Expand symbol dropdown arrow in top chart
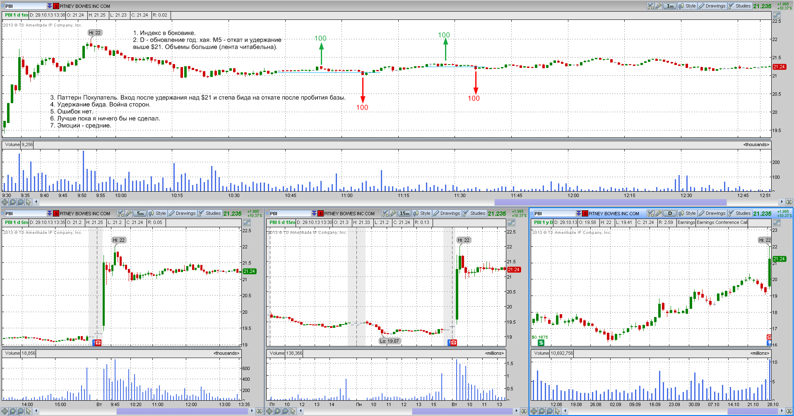Image resolution: width=794 pixels, height=416 pixels. pyautogui.click(x=50, y=6)
